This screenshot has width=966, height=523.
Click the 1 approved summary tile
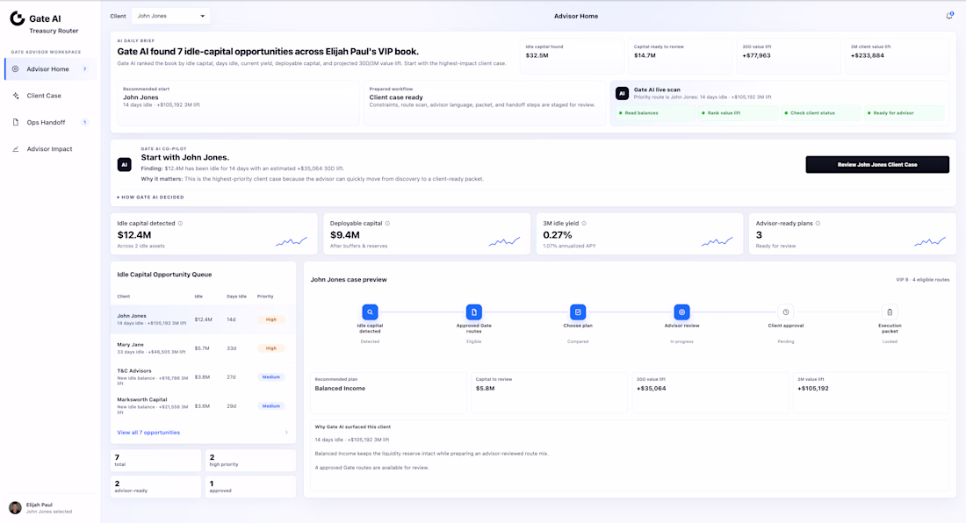(250, 487)
